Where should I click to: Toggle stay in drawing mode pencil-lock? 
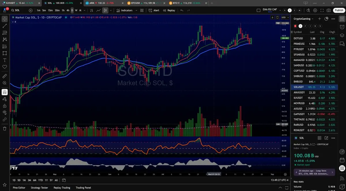(5, 99)
